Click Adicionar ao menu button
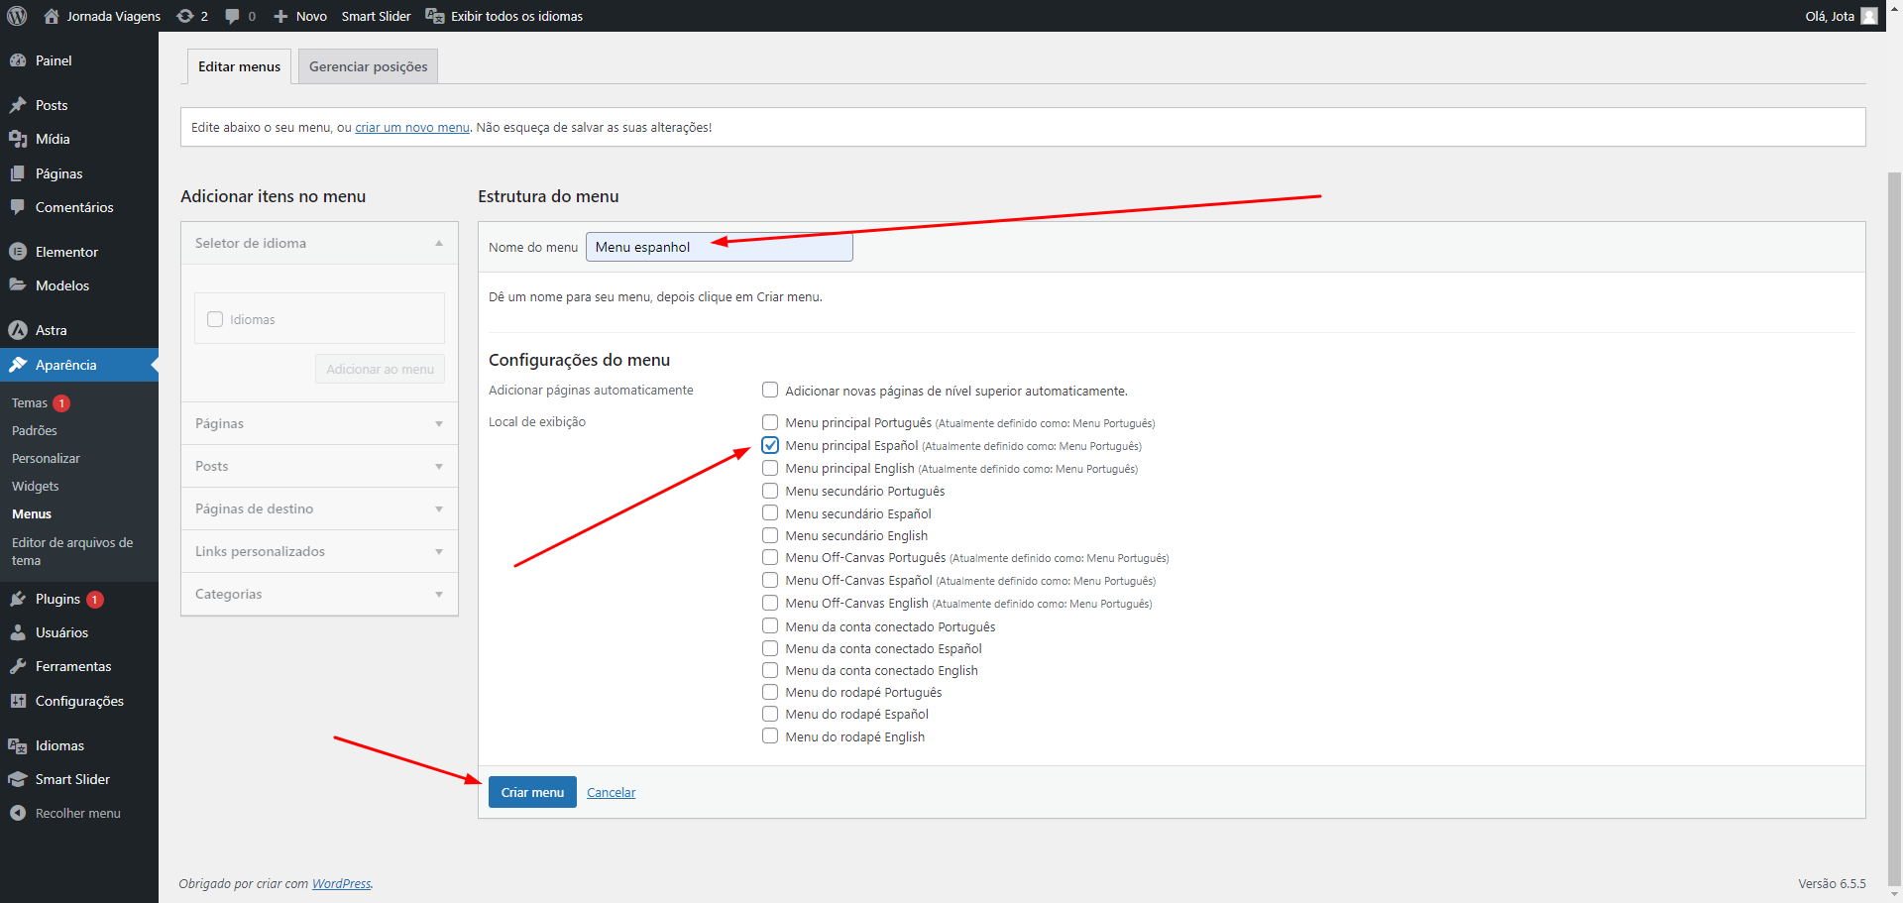Image resolution: width=1903 pixels, height=903 pixels. pyautogui.click(x=380, y=369)
